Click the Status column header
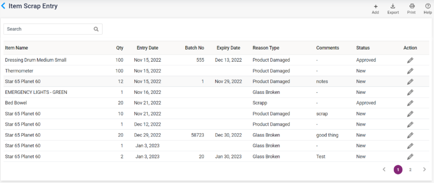Image resolution: width=434 pixels, height=183 pixels. [363, 48]
